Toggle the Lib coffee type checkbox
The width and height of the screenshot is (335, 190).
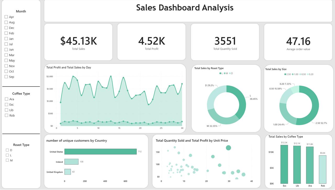point(7,110)
